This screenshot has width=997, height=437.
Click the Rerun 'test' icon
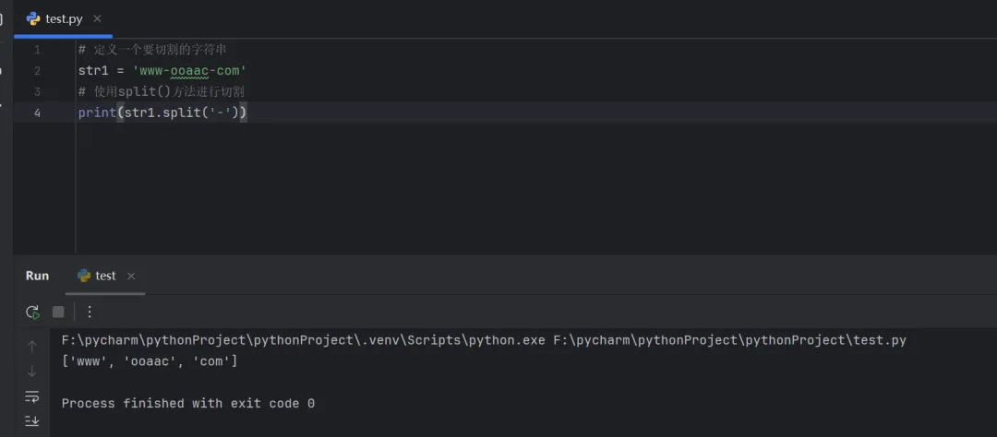32,313
